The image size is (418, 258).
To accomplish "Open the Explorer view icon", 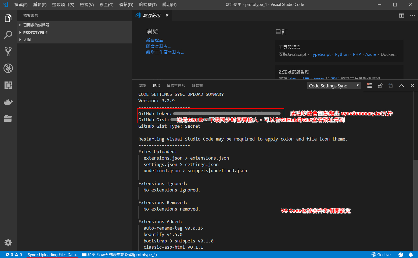I will [8, 18].
